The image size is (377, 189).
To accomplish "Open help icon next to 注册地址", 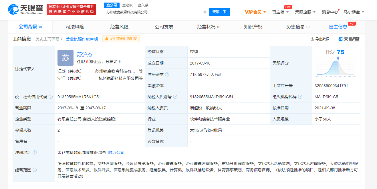I will 35,152.
